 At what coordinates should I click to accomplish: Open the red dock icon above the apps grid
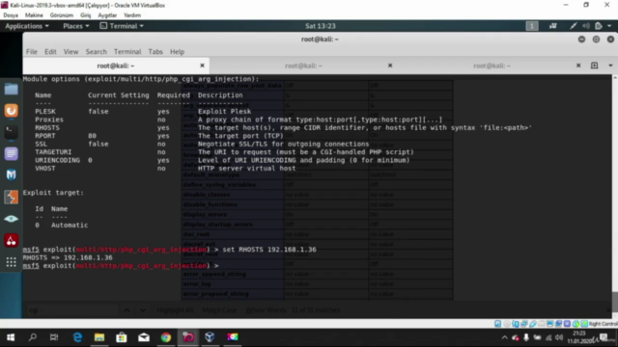tap(11, 240)
